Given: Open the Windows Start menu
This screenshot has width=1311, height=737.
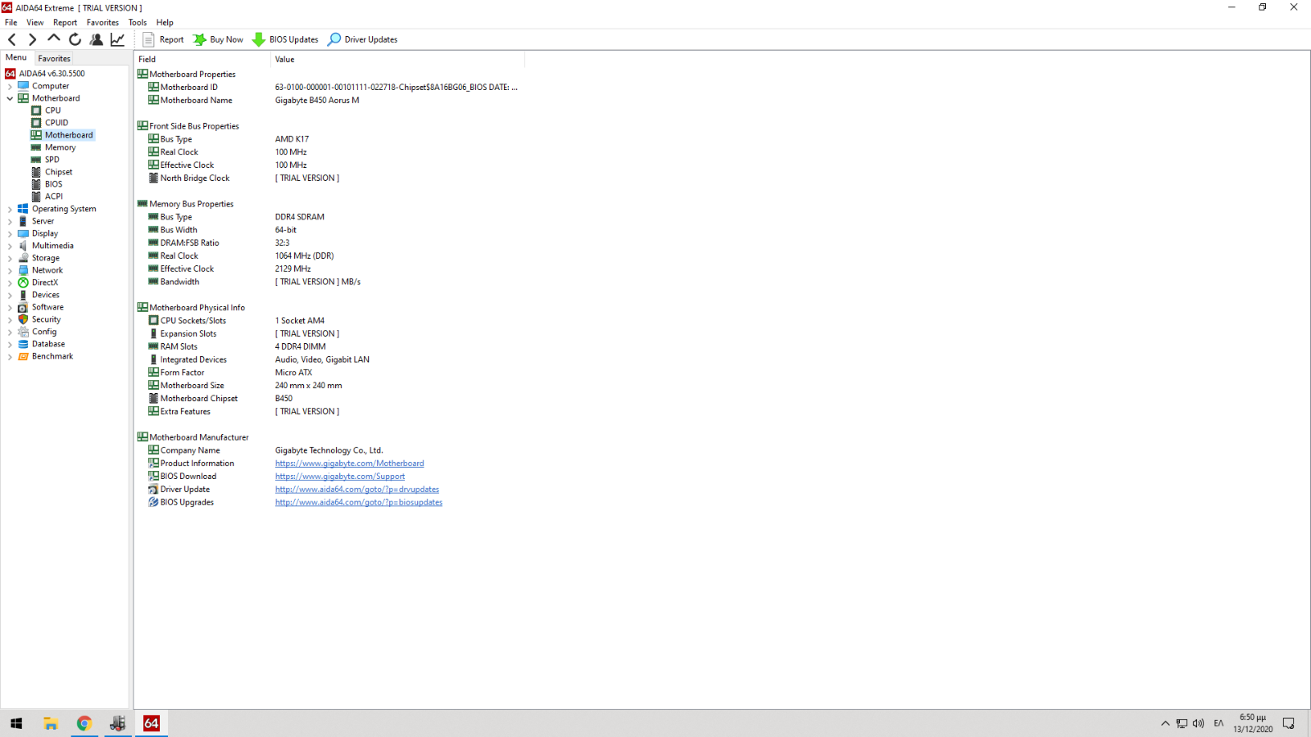Looking at the screenshot, I should [16, 723].
